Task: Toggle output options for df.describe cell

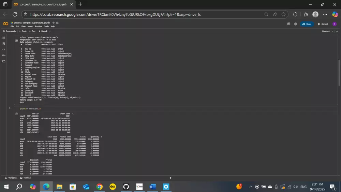Action: (16, 114)
